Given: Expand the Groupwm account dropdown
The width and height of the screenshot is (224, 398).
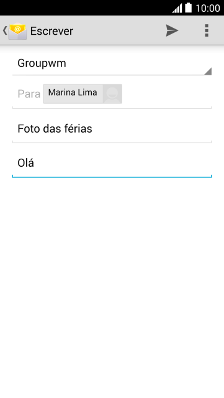Looking at the screenshot, I should point(112,63).
